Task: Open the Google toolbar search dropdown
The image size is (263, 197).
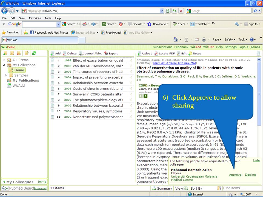Action: click(58, 24)
